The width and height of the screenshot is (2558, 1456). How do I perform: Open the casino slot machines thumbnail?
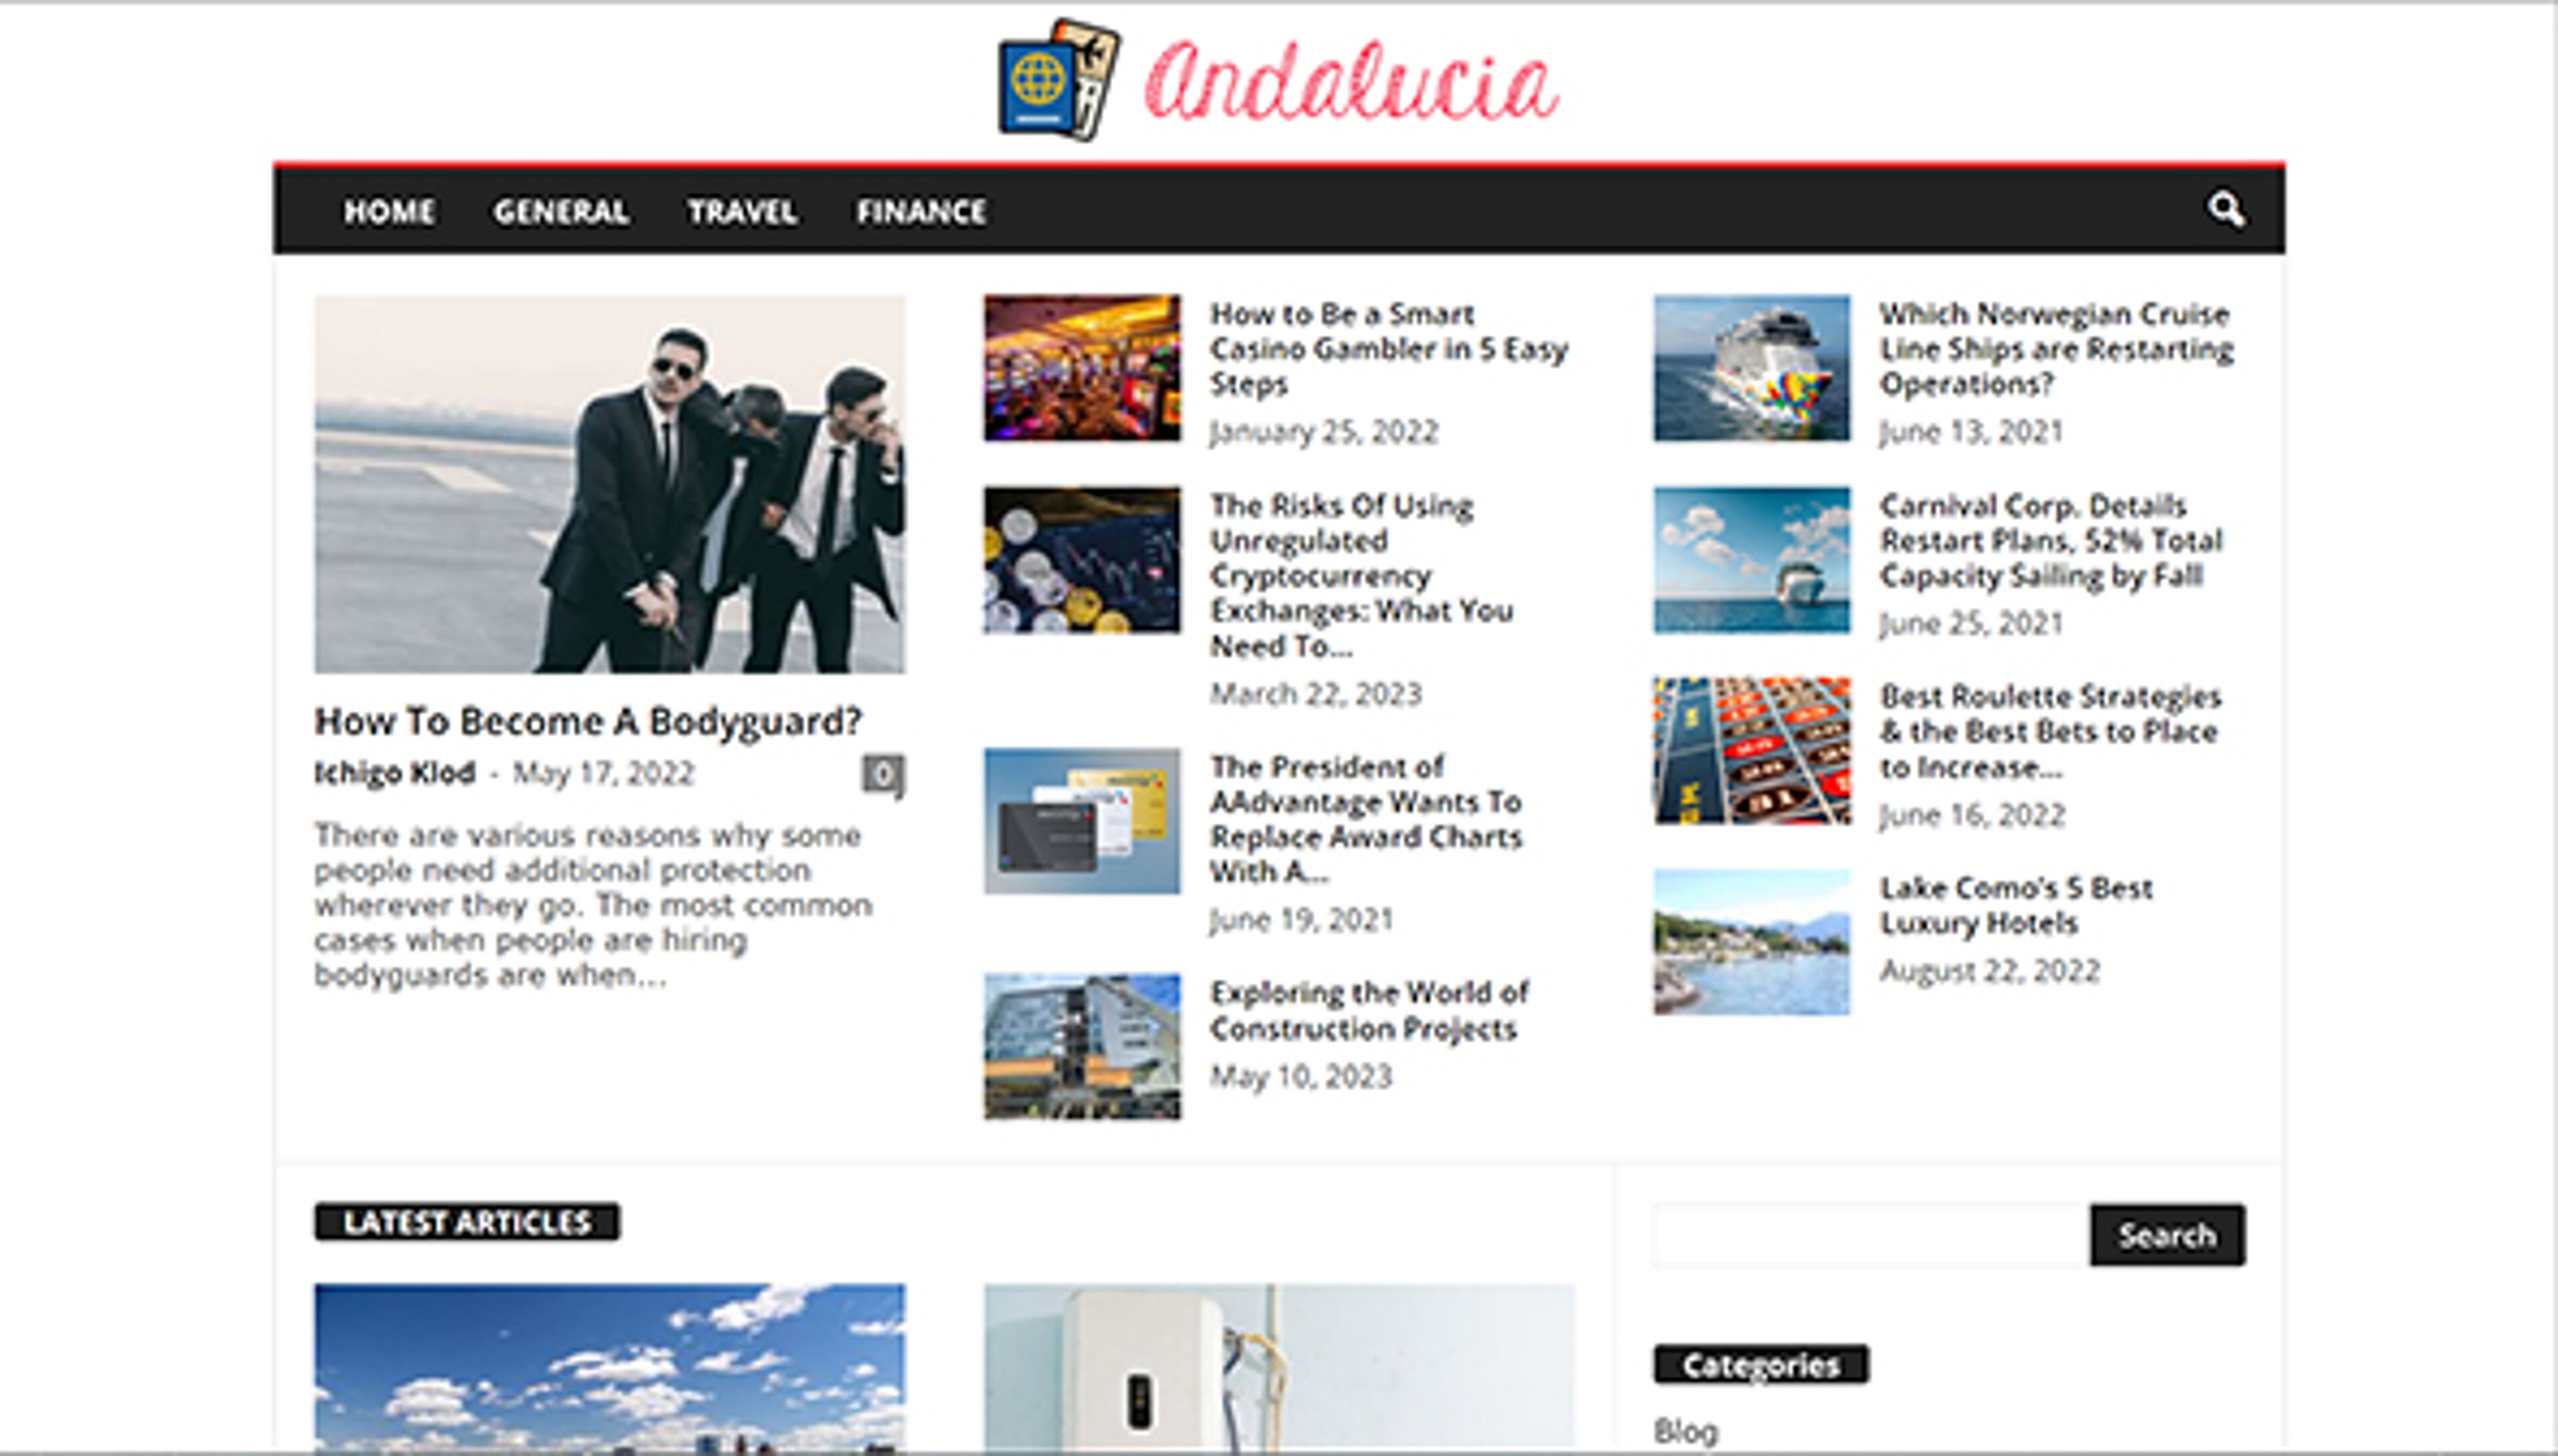pos(1081,368)
